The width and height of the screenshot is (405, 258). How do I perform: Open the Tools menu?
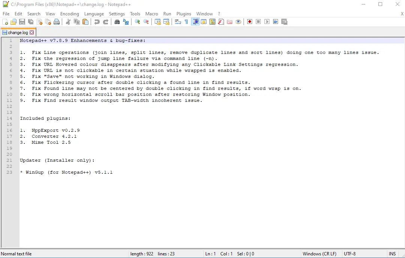click(135, 14)
